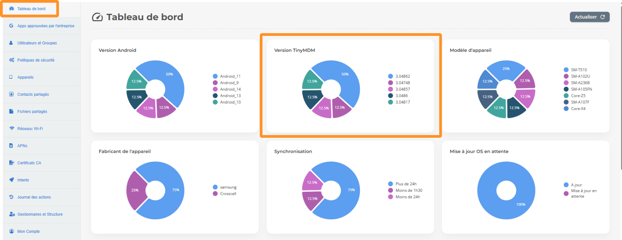
Task: Go to the APNs section
Action: pyautogui.click(x=22, y=146)
